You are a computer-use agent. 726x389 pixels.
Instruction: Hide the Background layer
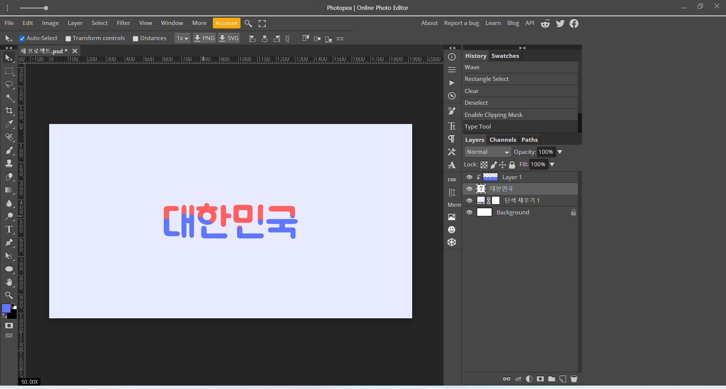tap(469, 212)
